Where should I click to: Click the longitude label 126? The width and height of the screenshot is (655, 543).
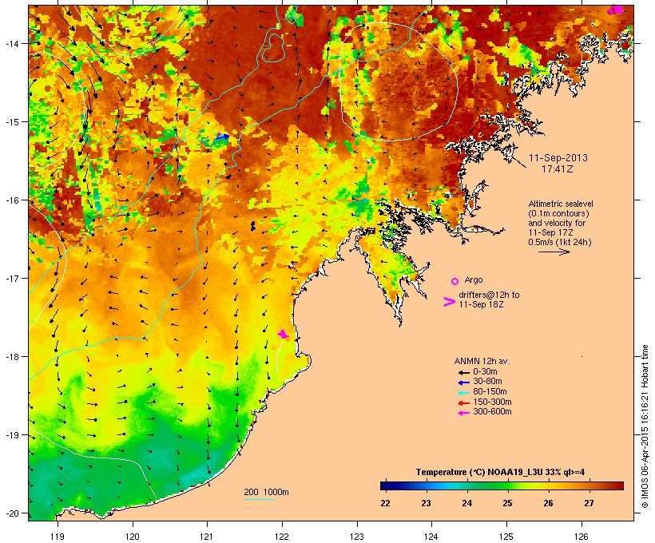581,537
